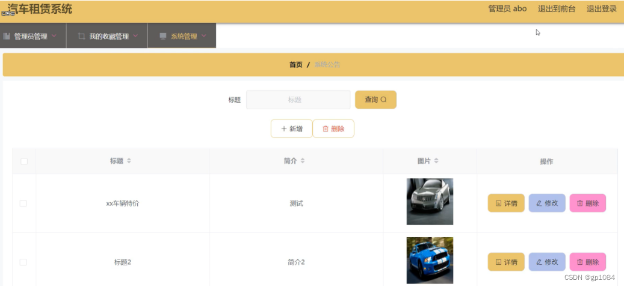Screen dimensions: 624x287
Task: Click 系统公告 in the breadcrumb
Action: (327, 65)
